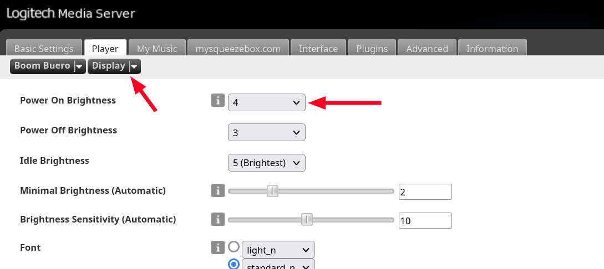The width and height of the screenshot is (604, 269).
Task: Go to the mysqueezebox.com tab
Action: pyautogui.click(x=238, y=49)
